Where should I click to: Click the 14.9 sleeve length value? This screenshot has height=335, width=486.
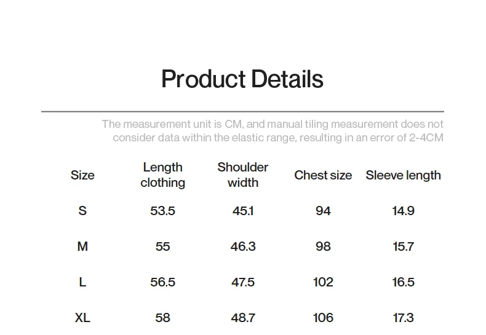[403, 211]
